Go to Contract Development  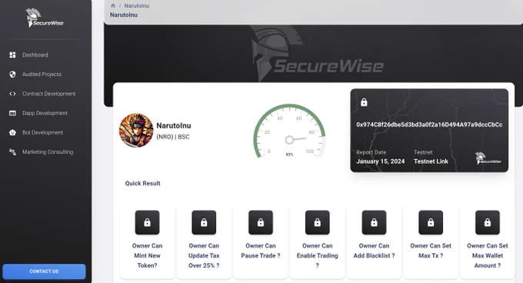coord(48,94)
